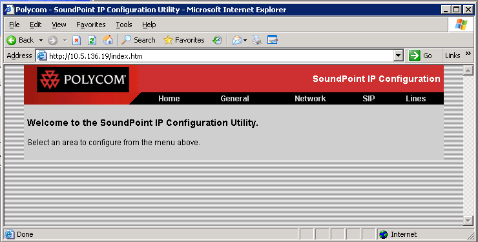Click the Back arrow icon

(x=11, y=40)
